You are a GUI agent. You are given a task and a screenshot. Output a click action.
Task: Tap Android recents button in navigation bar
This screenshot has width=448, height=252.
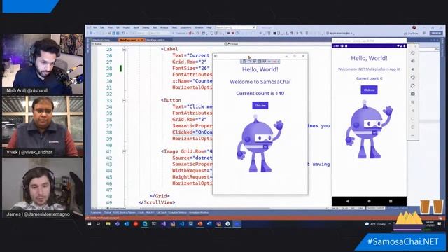coord(391,201)
